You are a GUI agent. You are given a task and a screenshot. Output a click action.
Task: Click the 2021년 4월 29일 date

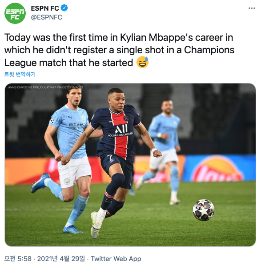click(61, 258)
